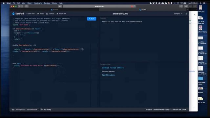
Task: Click console output 'Resultado del Seno' line
Action: click(x=122, y=22)
